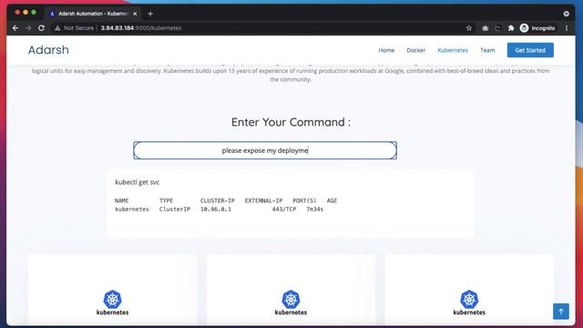
Task: Open the Team nav link
Action: [487, 50]
